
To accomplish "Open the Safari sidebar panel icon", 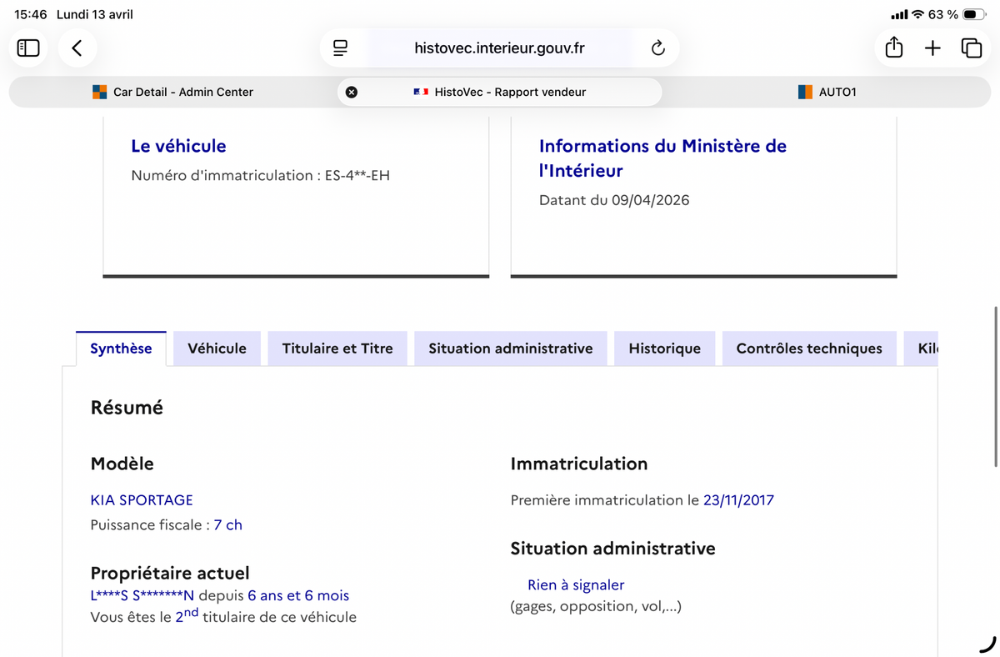I will coord(28,48).
